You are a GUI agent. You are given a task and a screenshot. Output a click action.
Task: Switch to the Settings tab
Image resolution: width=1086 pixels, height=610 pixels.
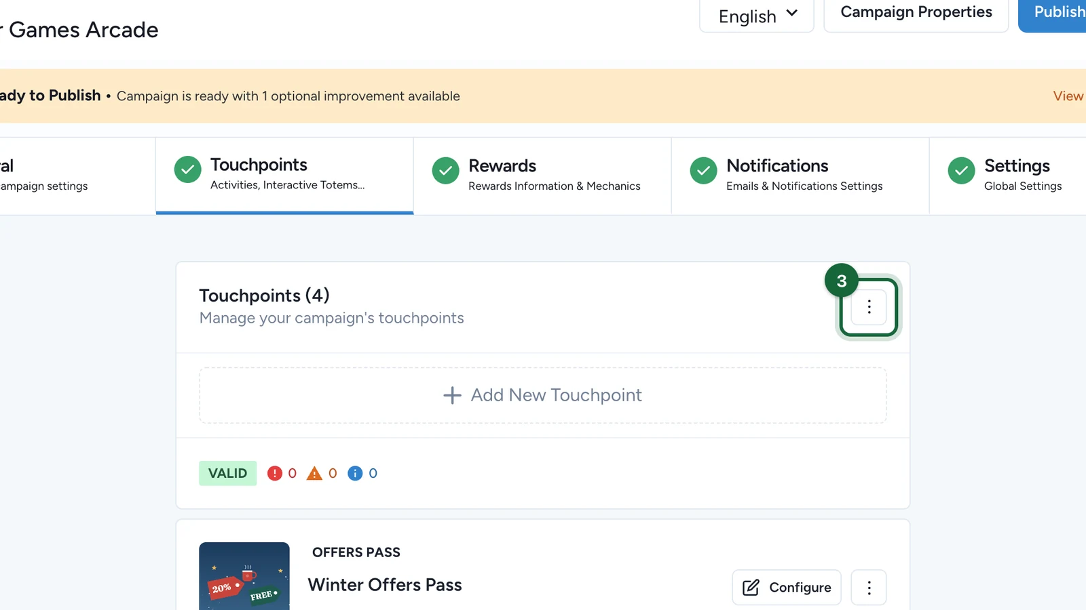click(x=1008, y=176)
